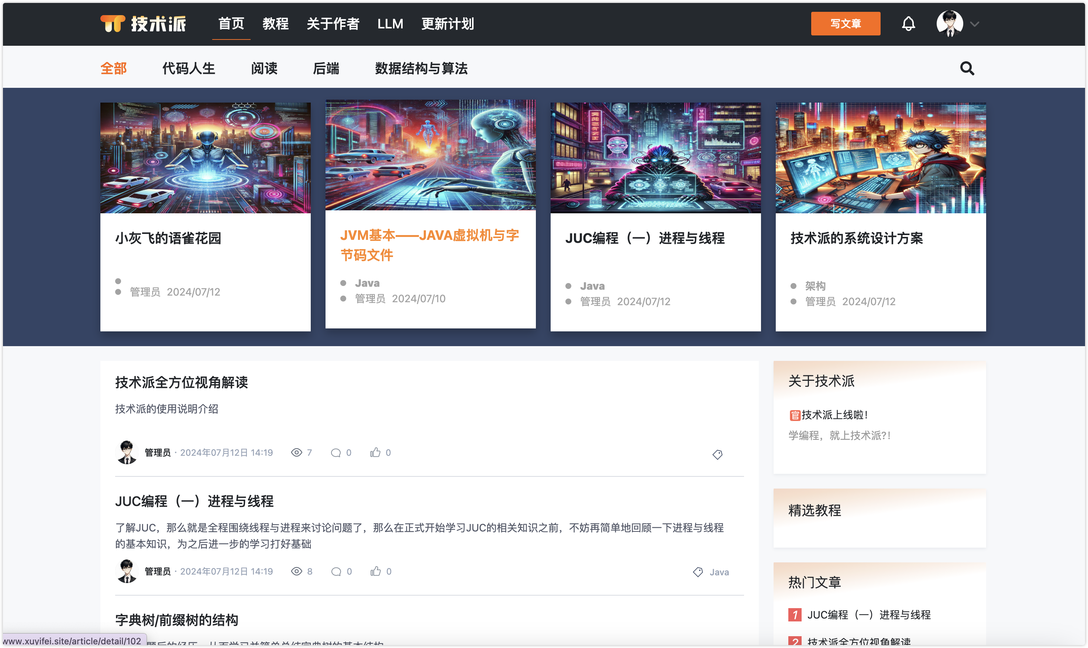The height and width of the screenshot is (648, 1088).
Task: Open the search magnifier icon
Action: (967, 69)
